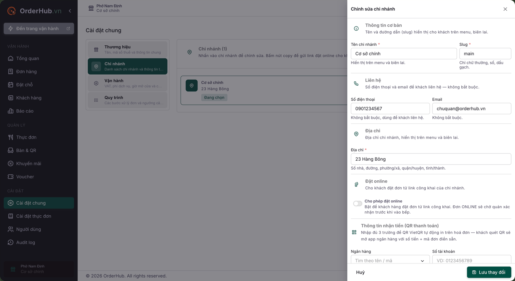This screenshot has width=515, height=281.
Task: Click the green location pin on Cơ sở chính card
Action: click(192, 86)
